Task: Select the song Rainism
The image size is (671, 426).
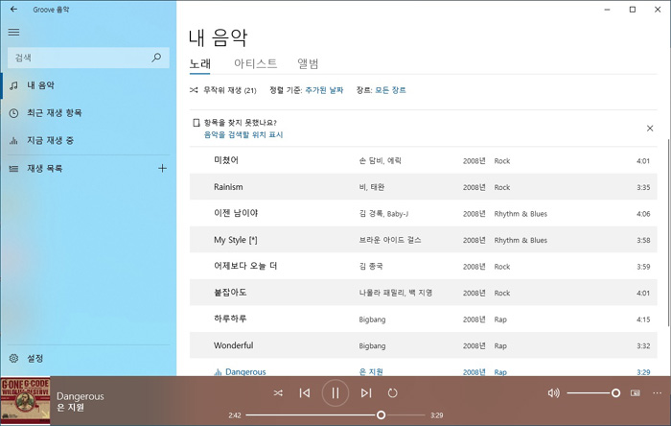Action: [424, 187]
